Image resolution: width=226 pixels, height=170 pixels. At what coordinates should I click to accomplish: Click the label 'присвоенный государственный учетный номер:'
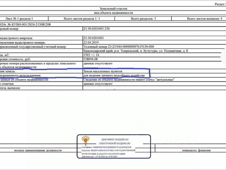point(33,47)
